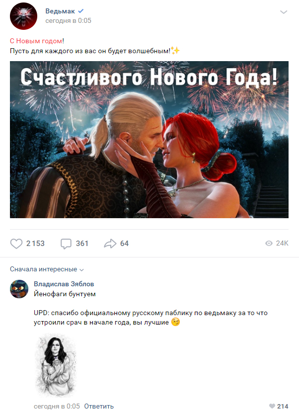Open the Счастливого Нового Года post image
299x416 pixels.
(149, 140)
